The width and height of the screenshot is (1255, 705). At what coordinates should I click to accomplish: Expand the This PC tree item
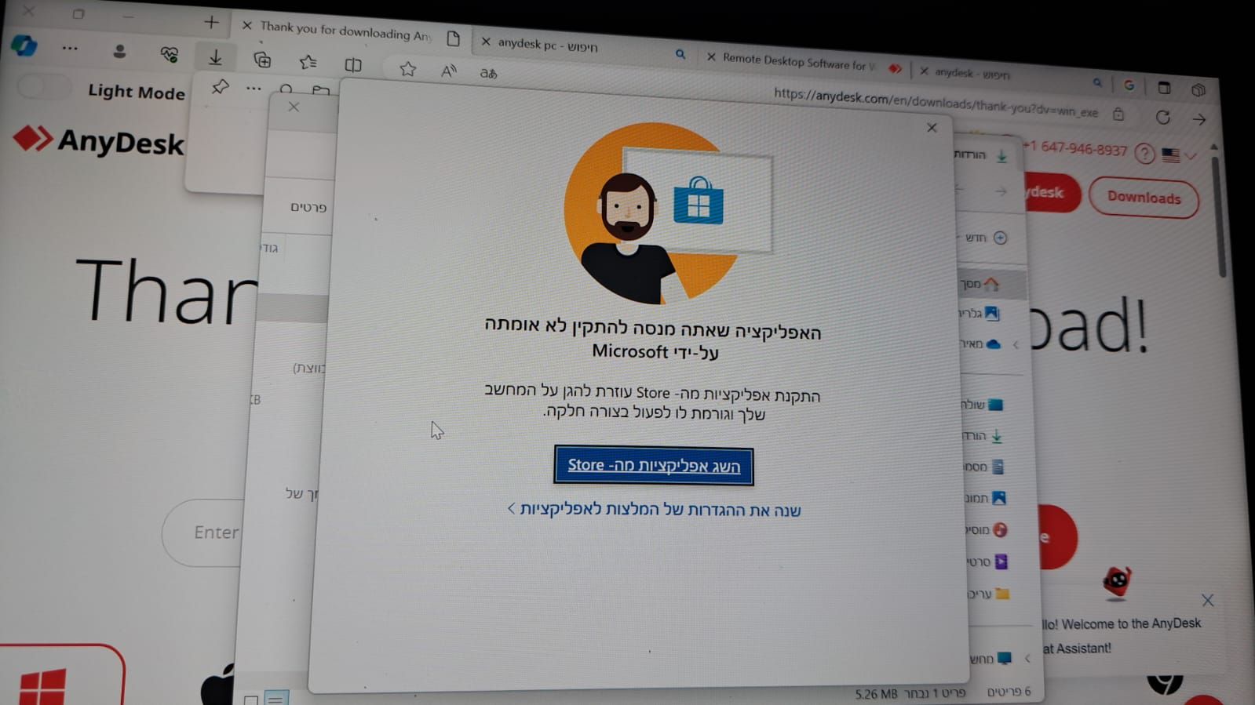point(1027,659)
